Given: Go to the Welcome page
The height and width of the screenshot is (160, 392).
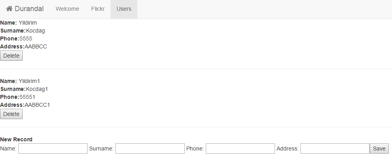Looking at the screenshot, I should [x=67, y=9].
